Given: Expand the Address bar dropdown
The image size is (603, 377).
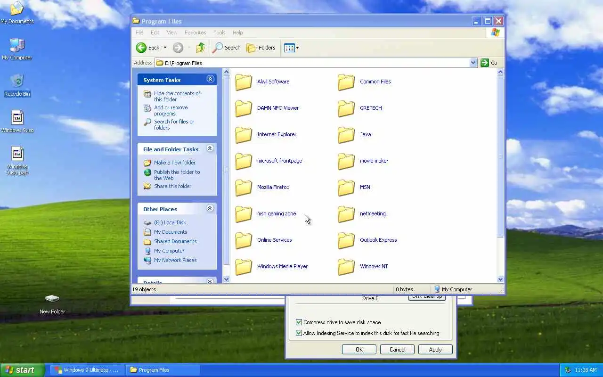Looking at the screenshot, I should click(473, 63).
